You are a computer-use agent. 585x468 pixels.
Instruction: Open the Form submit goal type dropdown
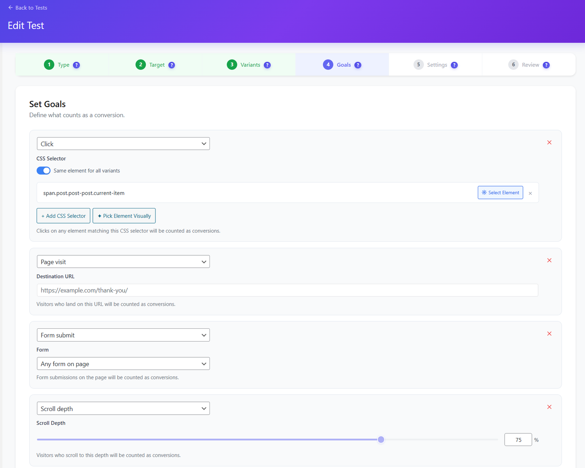tap(123, 335)
